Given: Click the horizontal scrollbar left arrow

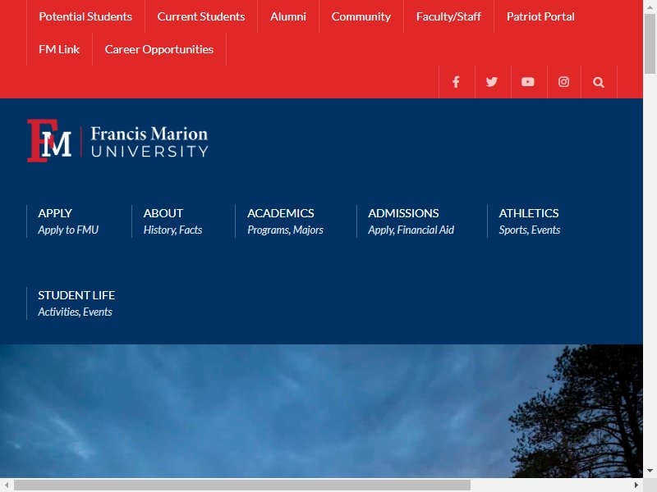Looking at the screenshot, I should click(x=7, y=485).
